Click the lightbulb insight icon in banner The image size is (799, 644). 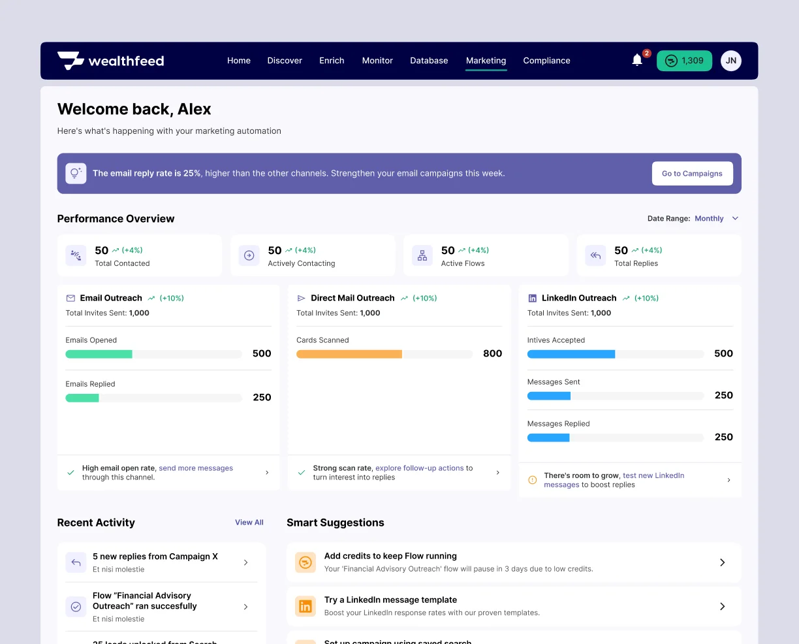(x=76, y=173)
